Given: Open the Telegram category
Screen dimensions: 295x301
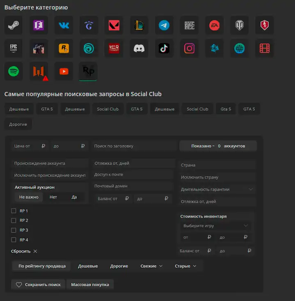Looking at the screenshot, I should coord(164,25).
